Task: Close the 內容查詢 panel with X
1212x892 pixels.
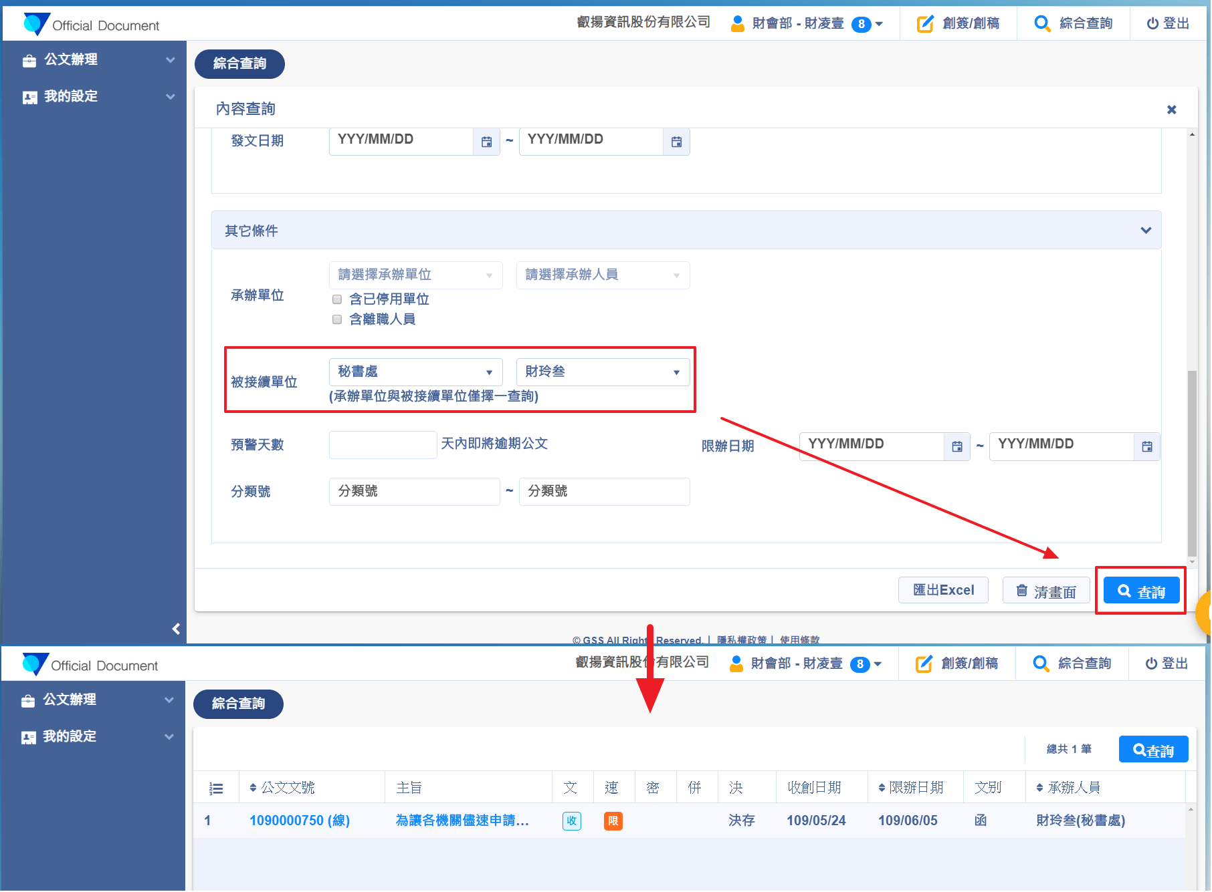Action: 1171,110
